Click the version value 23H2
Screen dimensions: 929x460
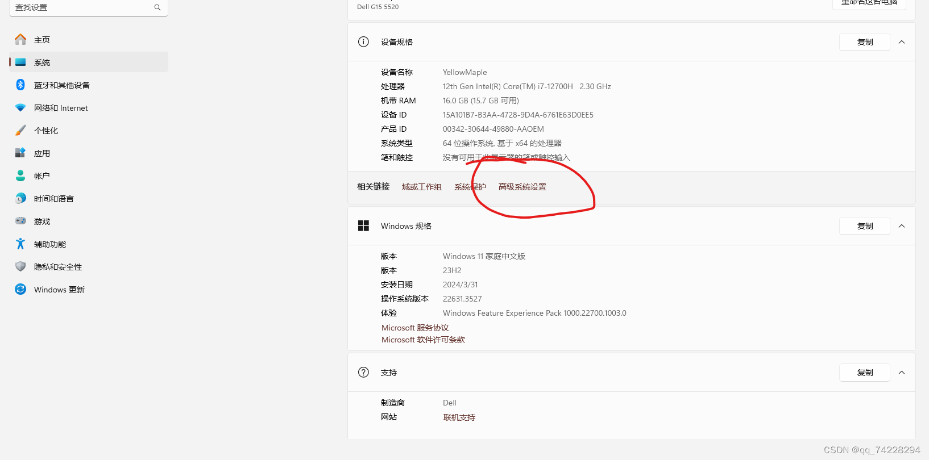[452, 270]
